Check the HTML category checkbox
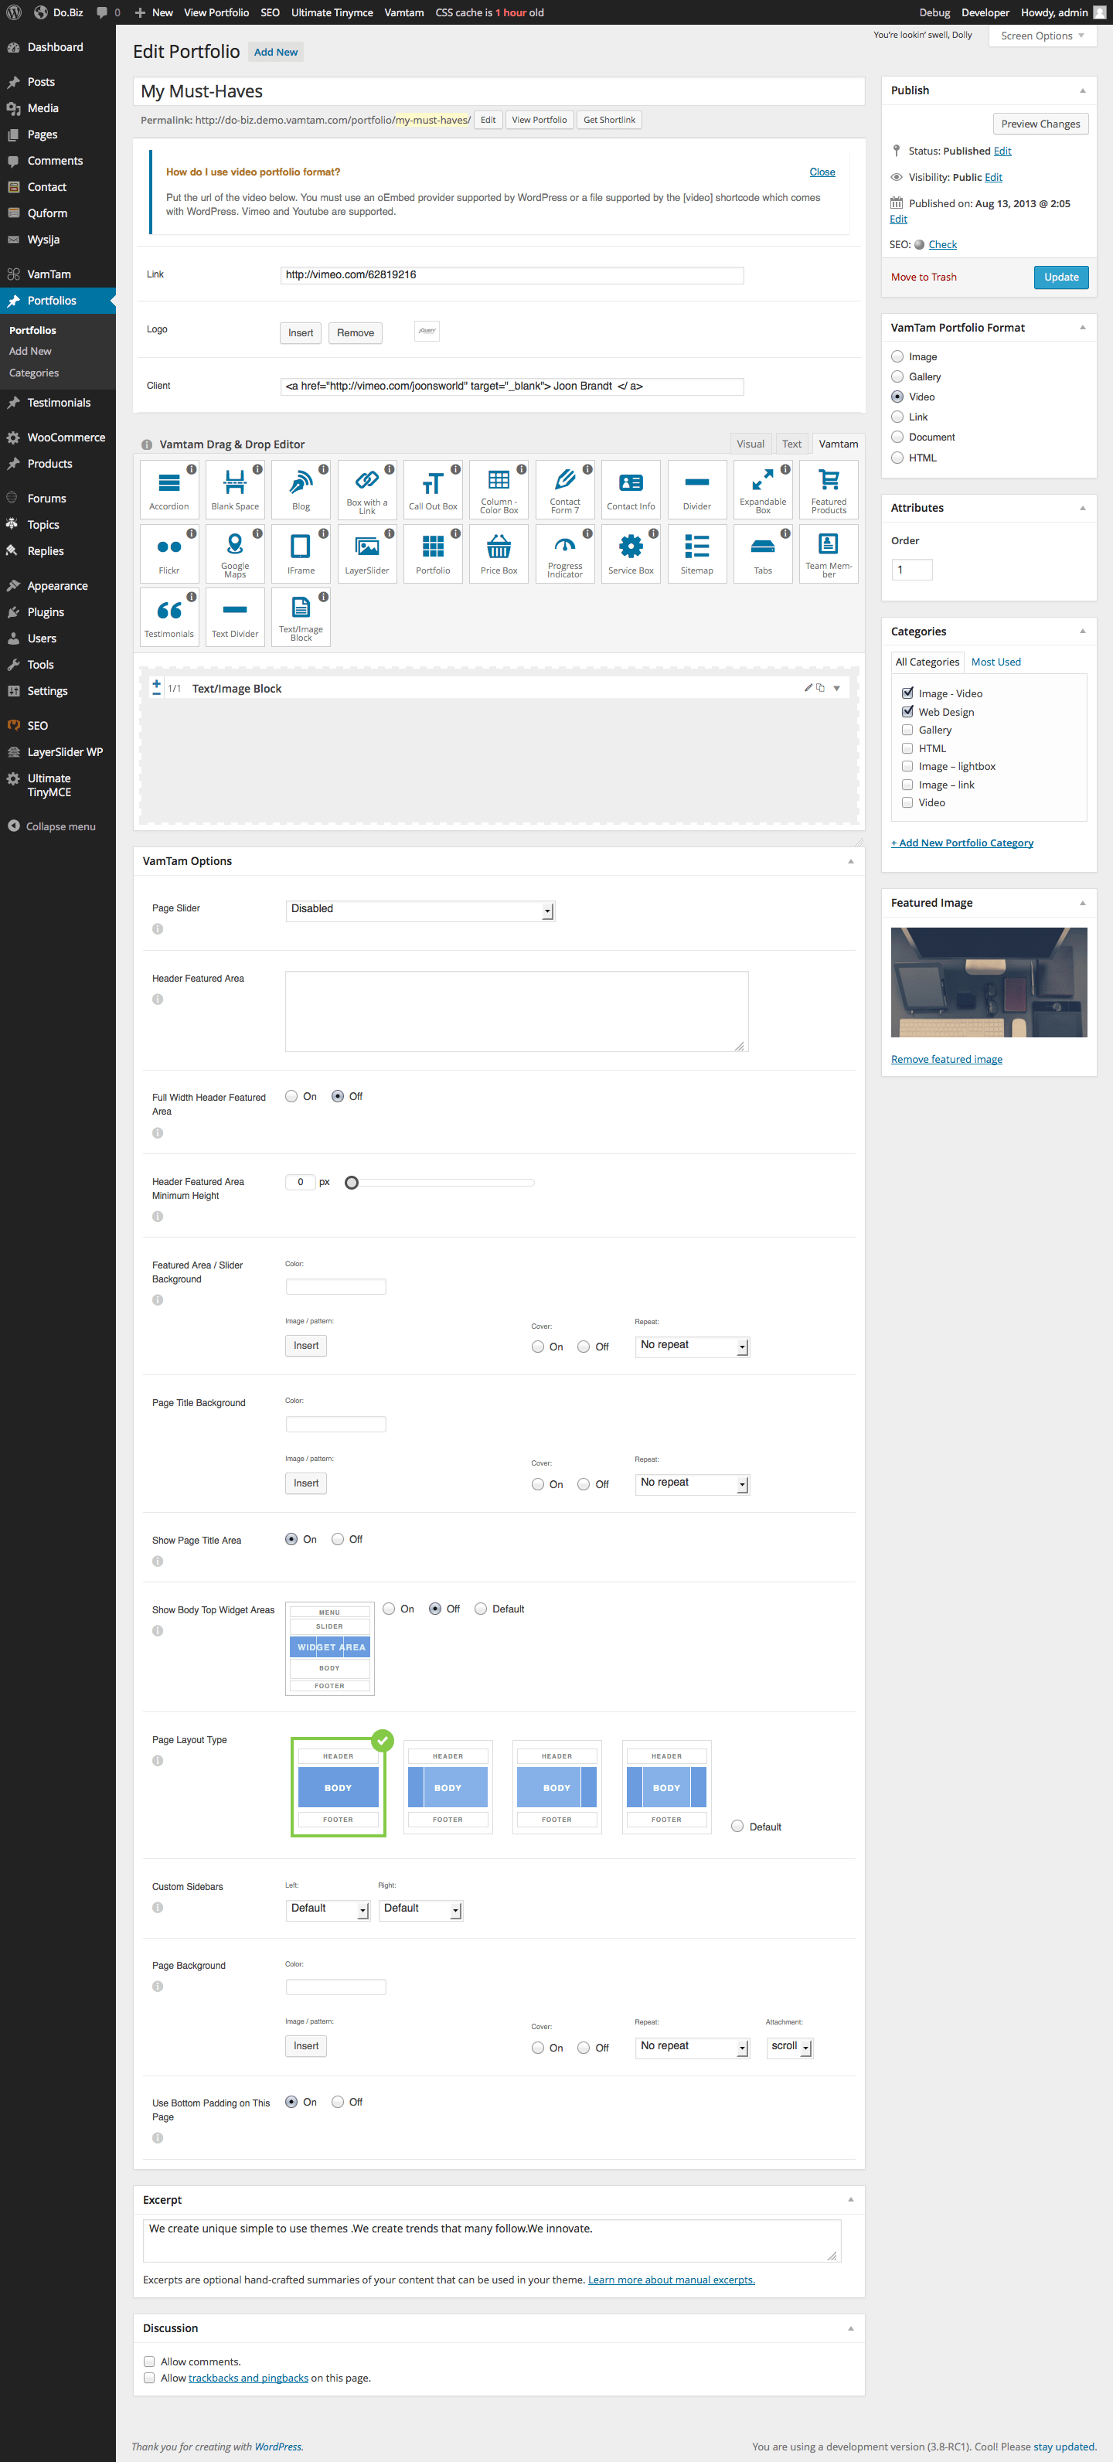The image size is (1113, 2462). click(x=907, y=748)
